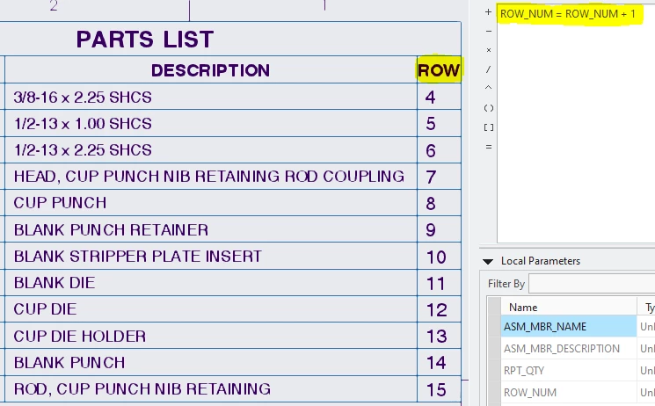The width and height of the screenshot is (655, 406).
Task: Select the ASM_MBR_DESCRIPTION parameter row
Action: tap(569, 348)
